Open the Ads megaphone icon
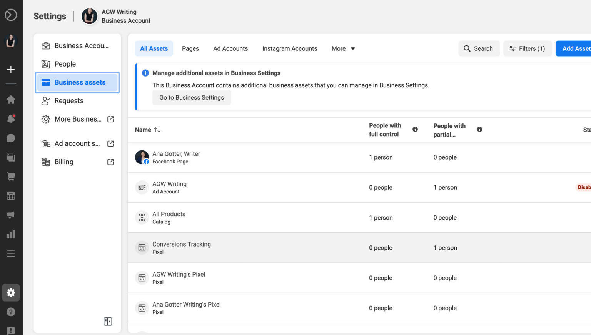Screen dimensions: 591x335 (x=11, y=215)
